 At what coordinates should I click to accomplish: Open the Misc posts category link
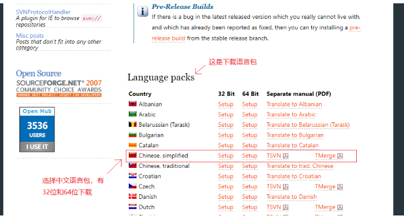[x=30, y=35]
